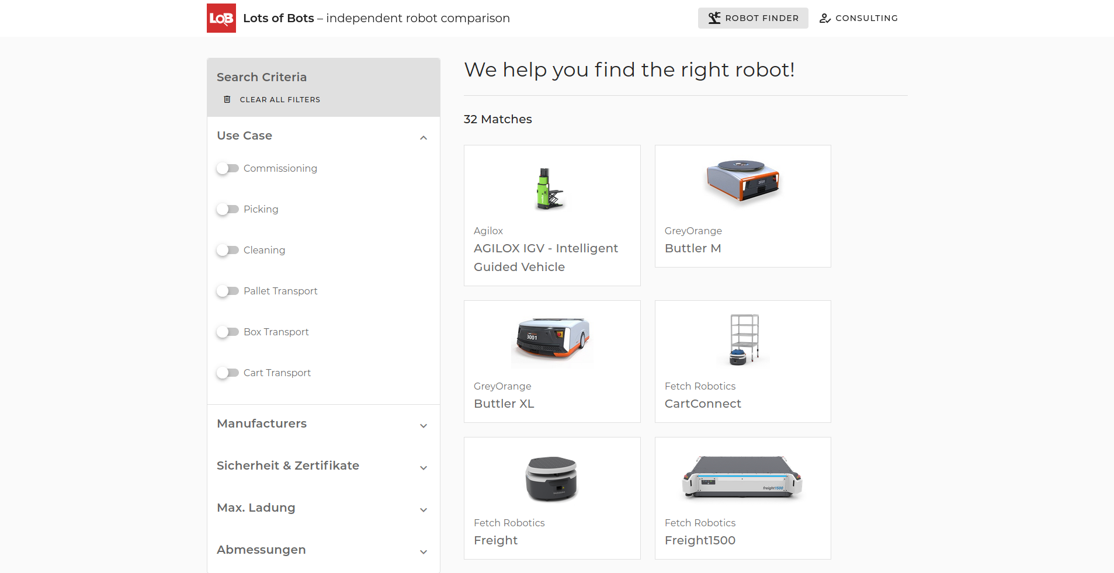The height and width of the screenshot is (573, 1114).
Task: Expand the Manufacturers section chevron
Action: click(x=424, y=426)
